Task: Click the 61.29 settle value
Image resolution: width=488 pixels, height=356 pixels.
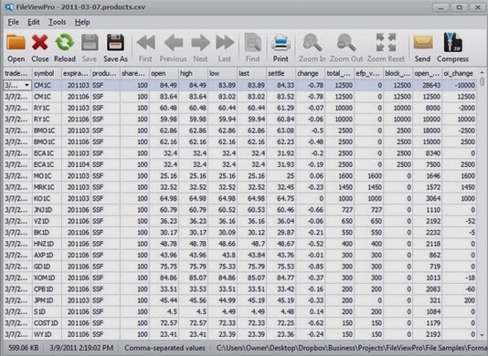Action: (281, 108)
